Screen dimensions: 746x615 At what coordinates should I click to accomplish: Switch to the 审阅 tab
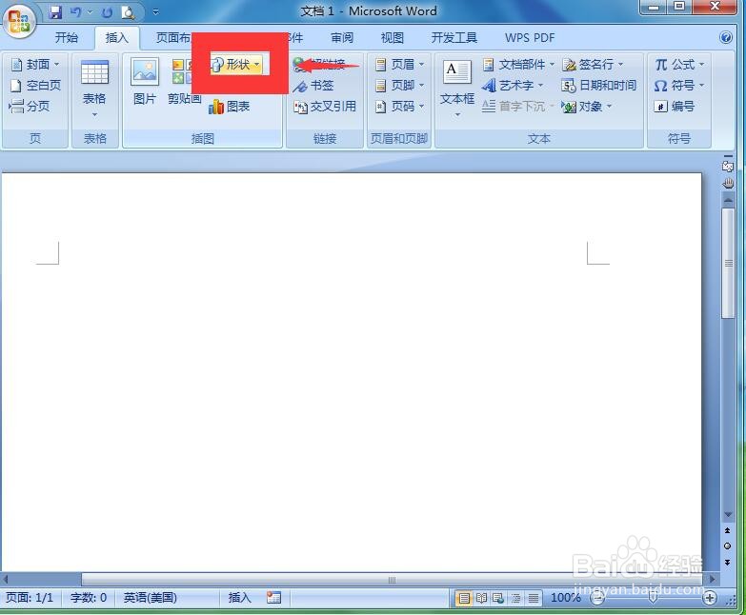[342, 37]
